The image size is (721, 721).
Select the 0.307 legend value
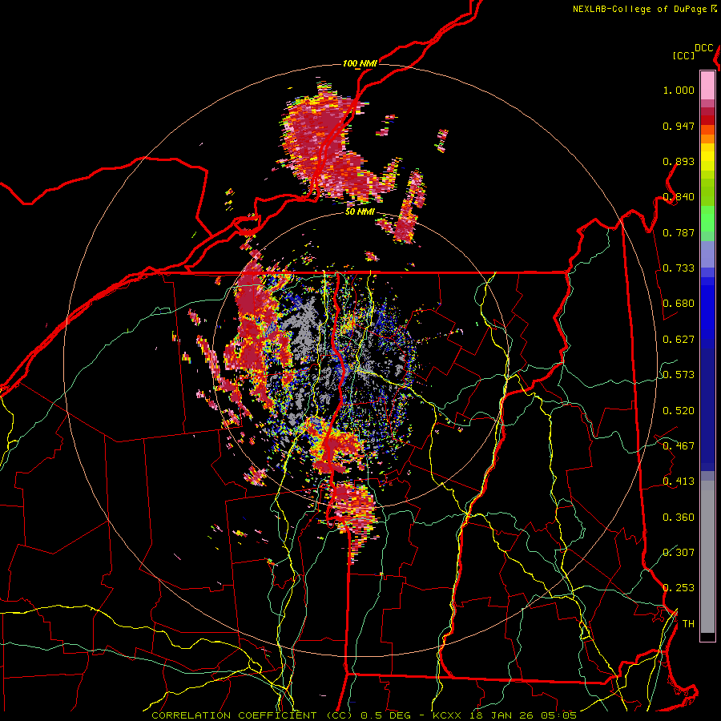679,553
